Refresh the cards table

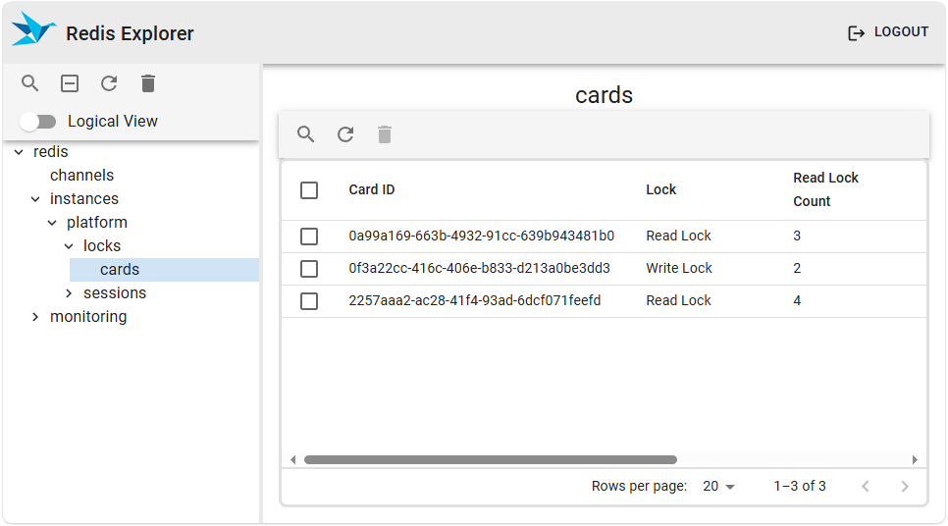[345, 134]
